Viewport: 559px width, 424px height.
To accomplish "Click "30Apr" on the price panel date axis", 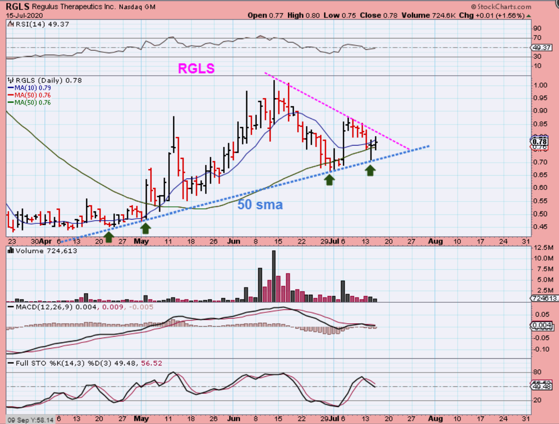I will coord(42,241).
